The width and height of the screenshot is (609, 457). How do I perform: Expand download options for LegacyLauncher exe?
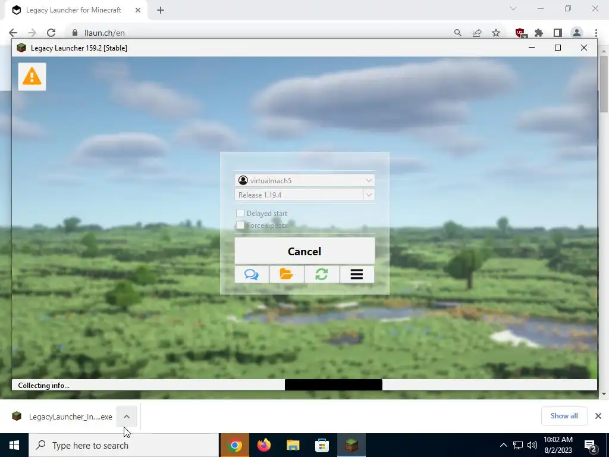(x=127, y=417)
